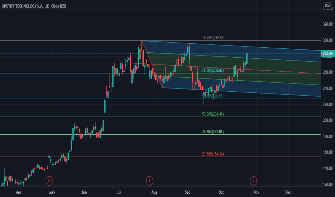Click the May label on time axis
The height and width of the screenshot is (197, 335).
coord(52,192)
